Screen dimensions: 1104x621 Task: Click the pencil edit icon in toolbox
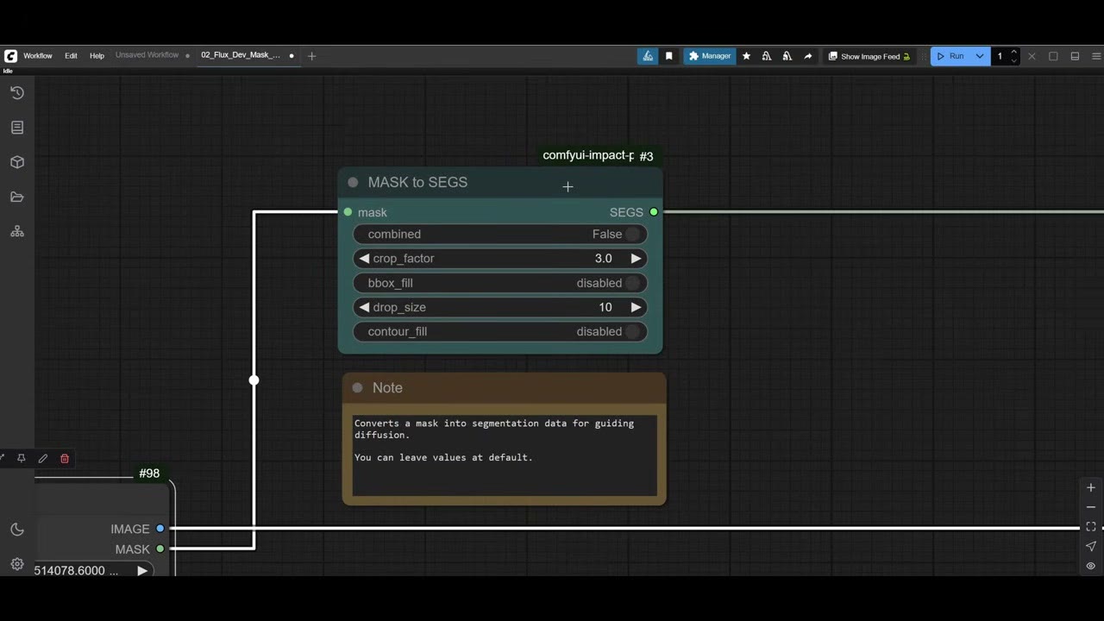pyautogui.click(x=43, y=459)
